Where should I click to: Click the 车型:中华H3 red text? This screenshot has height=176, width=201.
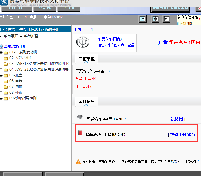pos(85,79)
